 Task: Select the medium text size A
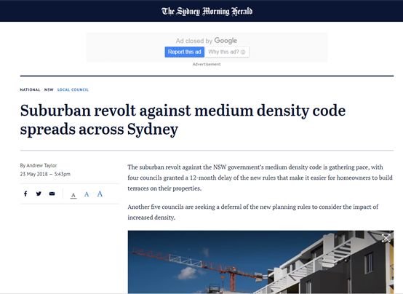87,194
